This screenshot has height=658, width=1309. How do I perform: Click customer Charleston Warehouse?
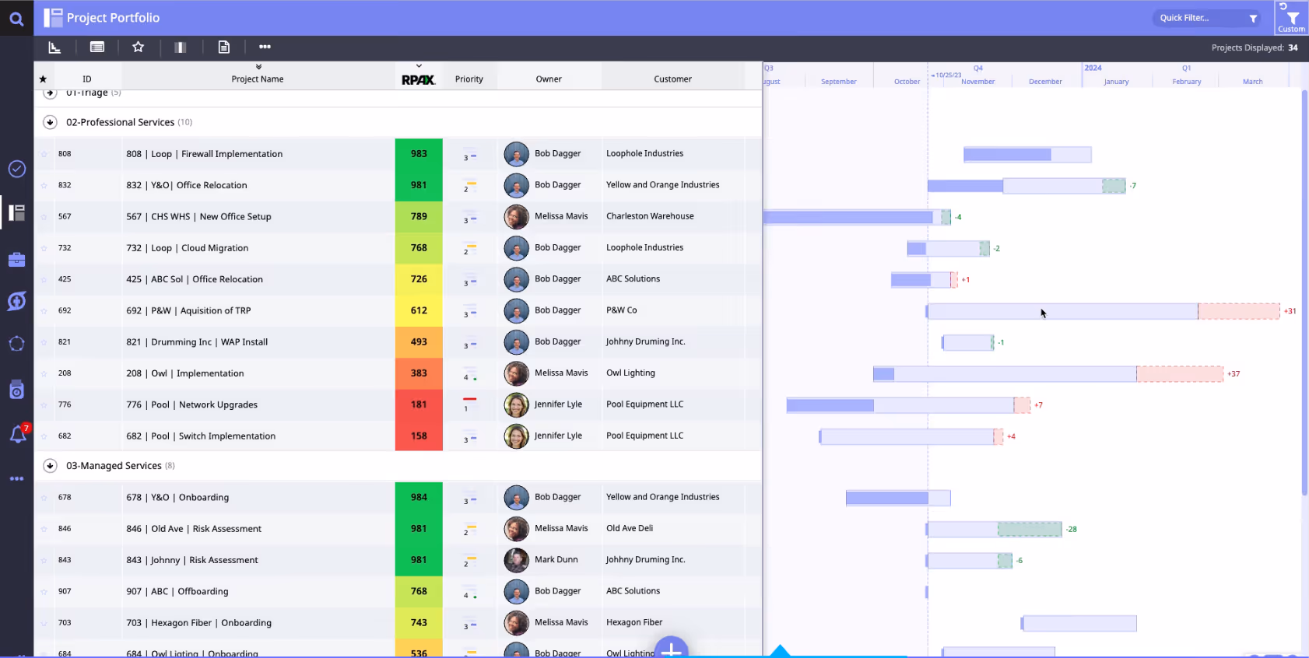(x=650, y=216)
